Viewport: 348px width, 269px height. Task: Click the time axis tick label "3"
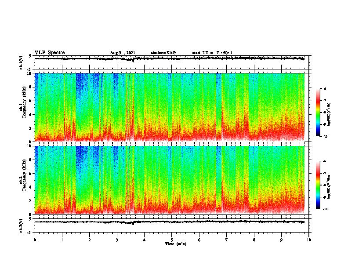point(117,240)
